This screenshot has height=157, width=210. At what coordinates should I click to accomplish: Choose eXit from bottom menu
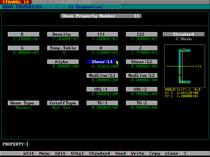[29, 153]
